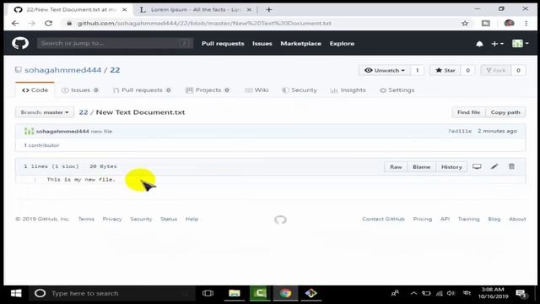Screen dimensions: 540x304
Task: Close the GitHub 22/New Text Document tab
Action: (x=124, y=9)
